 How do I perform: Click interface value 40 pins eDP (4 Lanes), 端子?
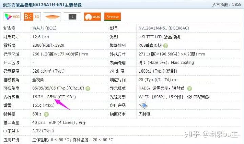coord(59,123)
